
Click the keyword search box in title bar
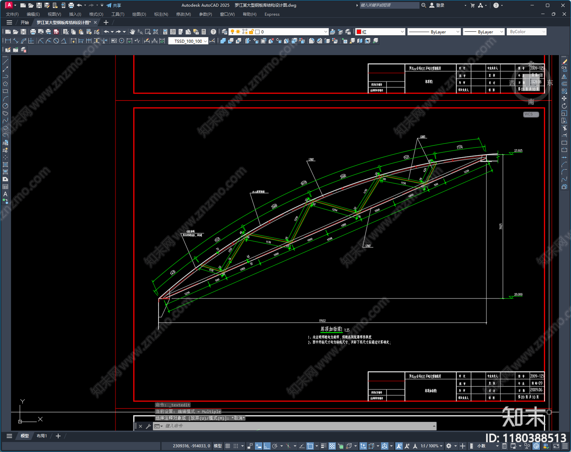coord(389,5)
